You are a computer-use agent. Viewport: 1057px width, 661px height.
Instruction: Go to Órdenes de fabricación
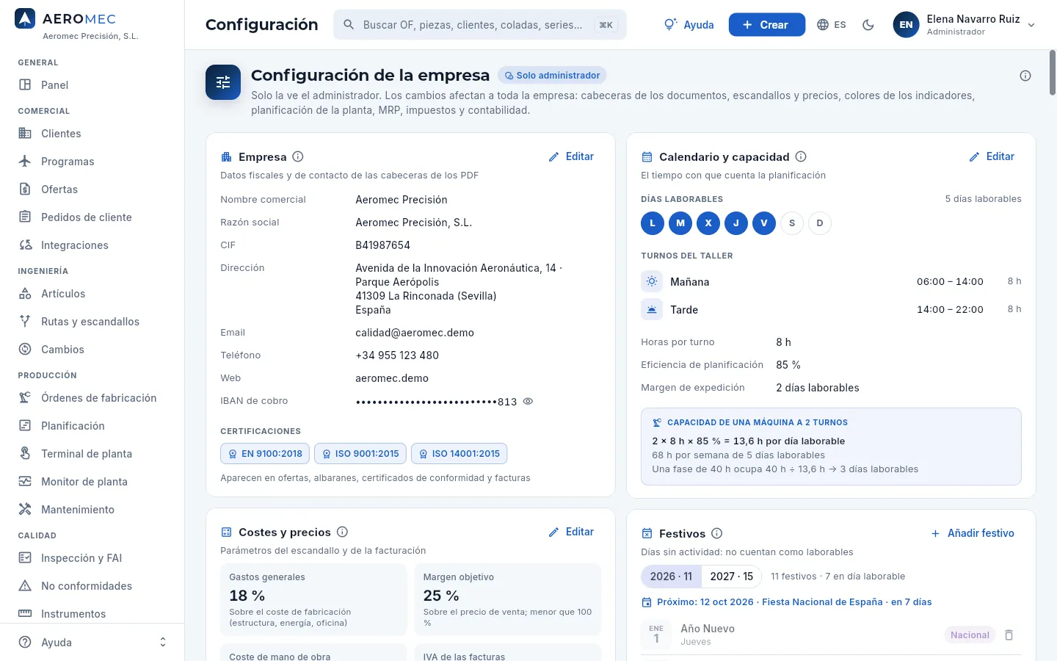click(92, 398)
